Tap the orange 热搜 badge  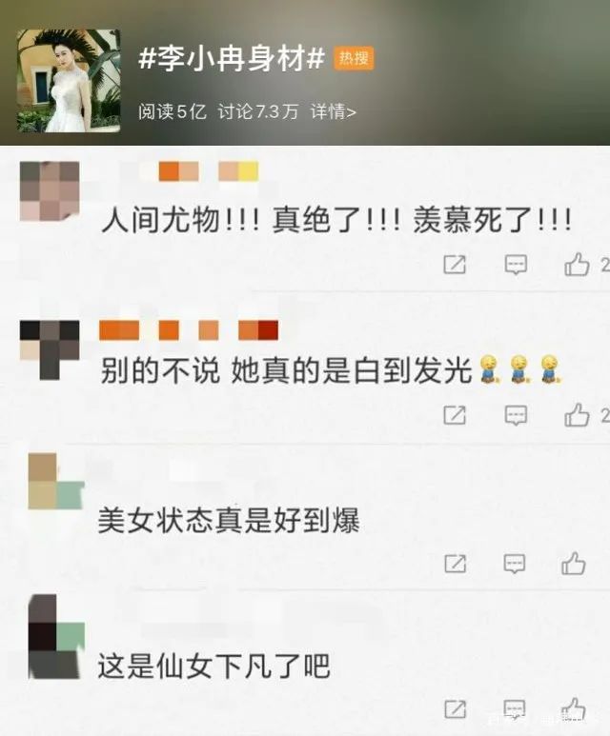pyautogui.click(x=354, y=58)
